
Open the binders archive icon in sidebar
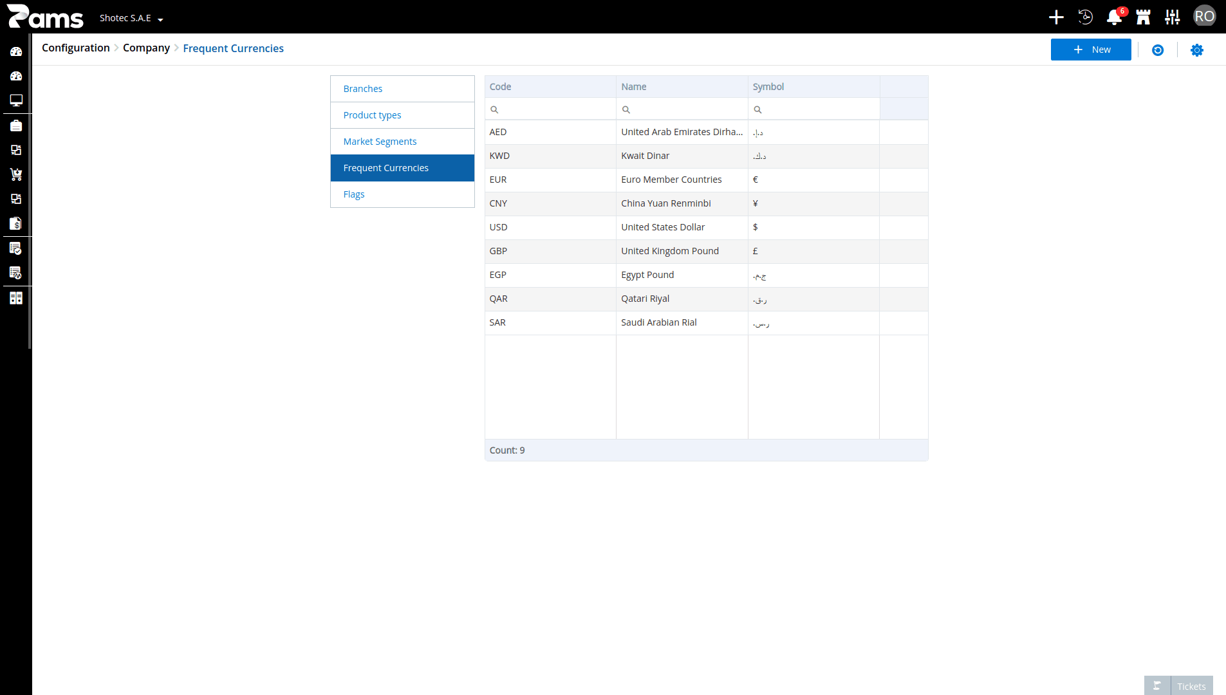[x=16, y=298]
